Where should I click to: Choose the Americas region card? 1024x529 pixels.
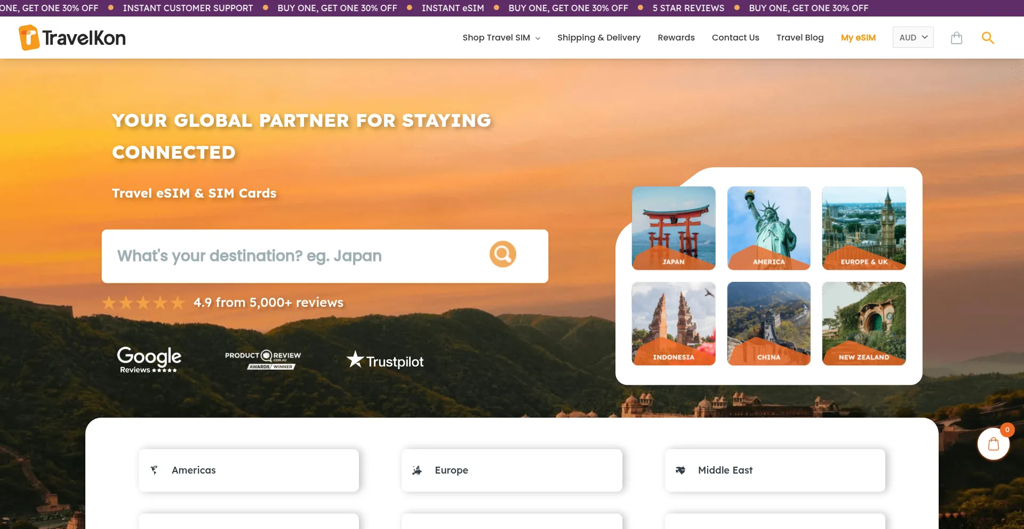pyautogui.click(x=249, y=470)
